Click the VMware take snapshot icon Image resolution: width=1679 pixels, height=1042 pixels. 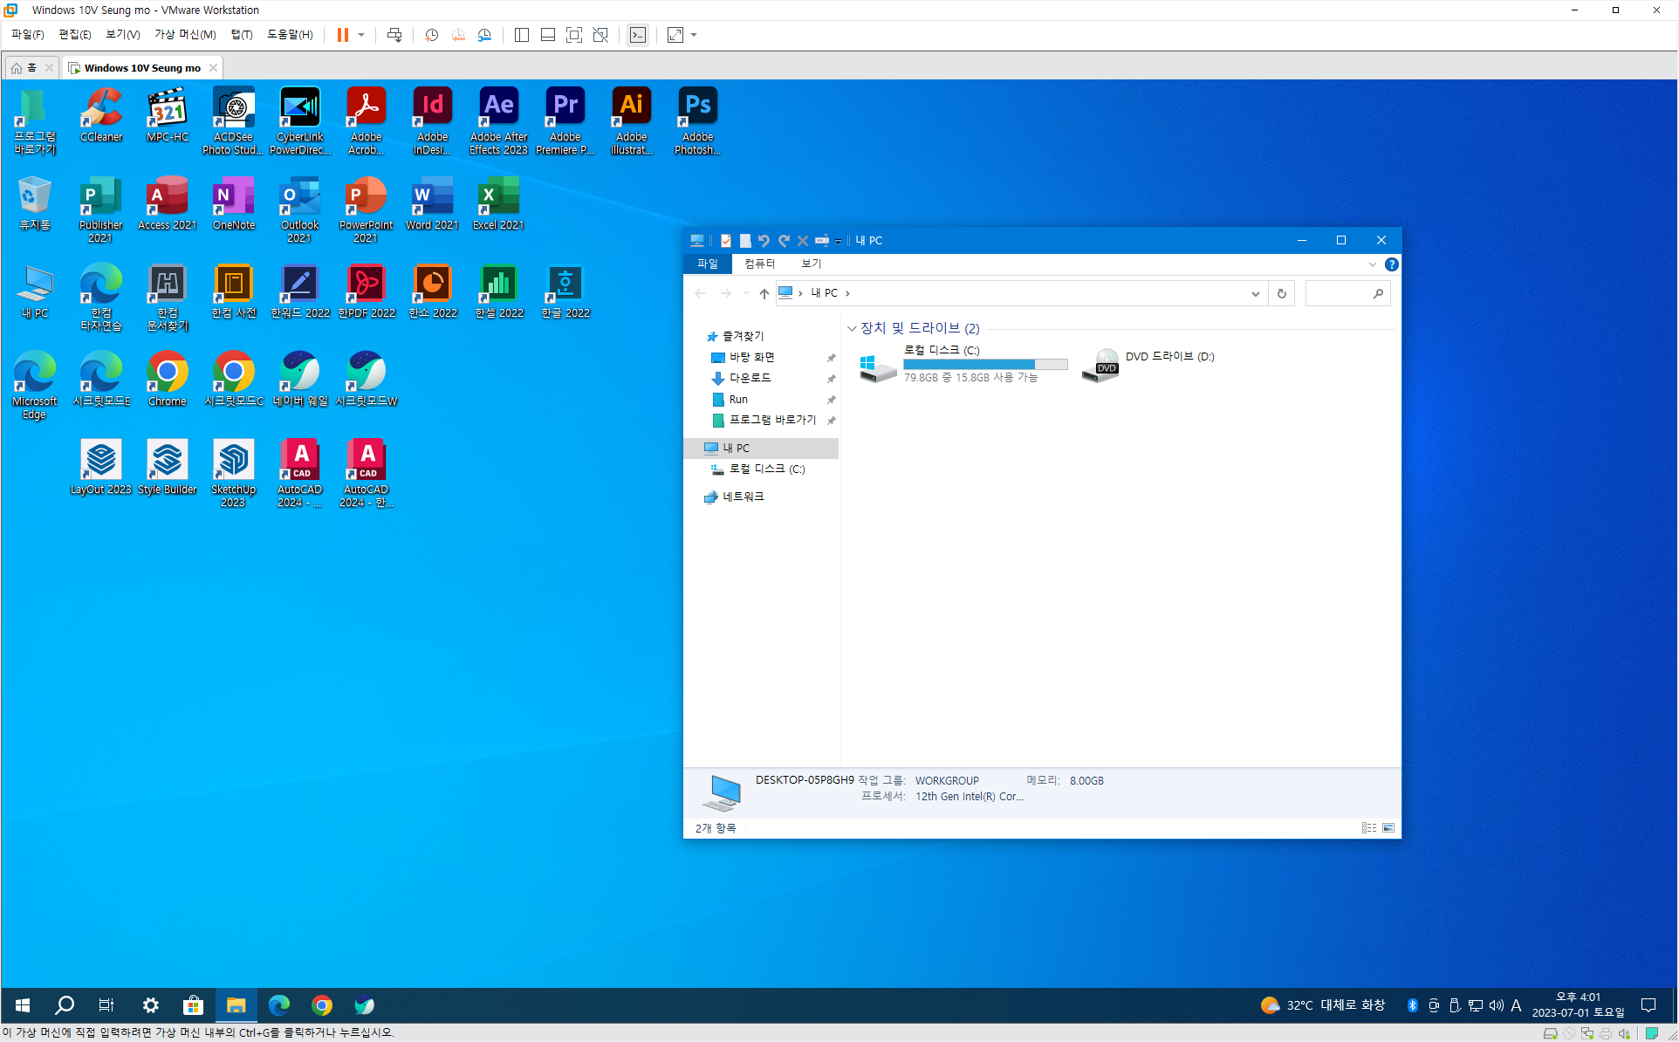[431, 35]
